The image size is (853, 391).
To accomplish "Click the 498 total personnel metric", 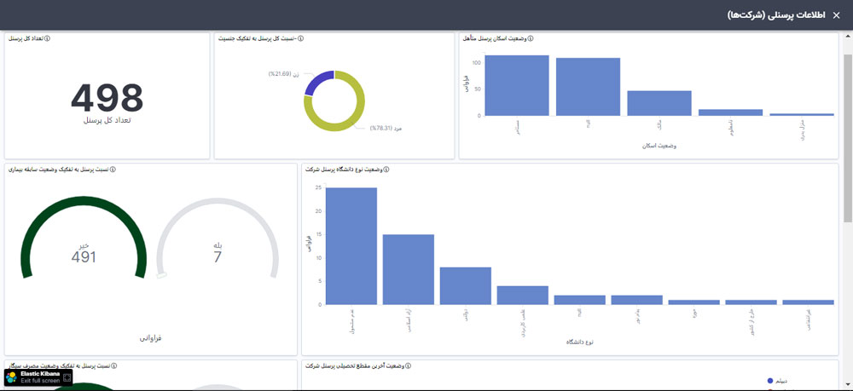I will (x=107, y=99).
